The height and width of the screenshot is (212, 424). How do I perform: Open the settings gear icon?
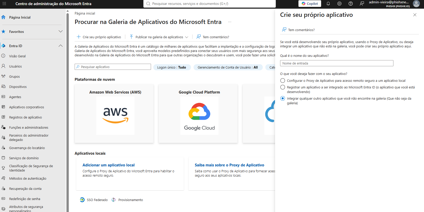[339, 4]
